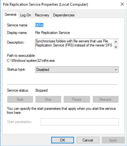Switch to the Log On tab
Screen dimensions: 127x146
coord(26,15)
